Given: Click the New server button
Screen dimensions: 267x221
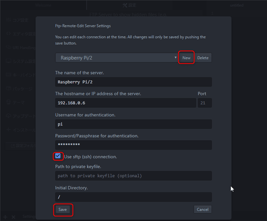Looking at the screenshot, I should pyautogui.click(x=186, y=58).
